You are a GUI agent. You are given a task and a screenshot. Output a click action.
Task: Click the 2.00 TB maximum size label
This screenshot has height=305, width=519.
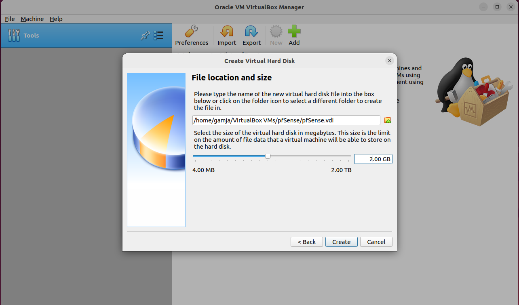(341, 170)
